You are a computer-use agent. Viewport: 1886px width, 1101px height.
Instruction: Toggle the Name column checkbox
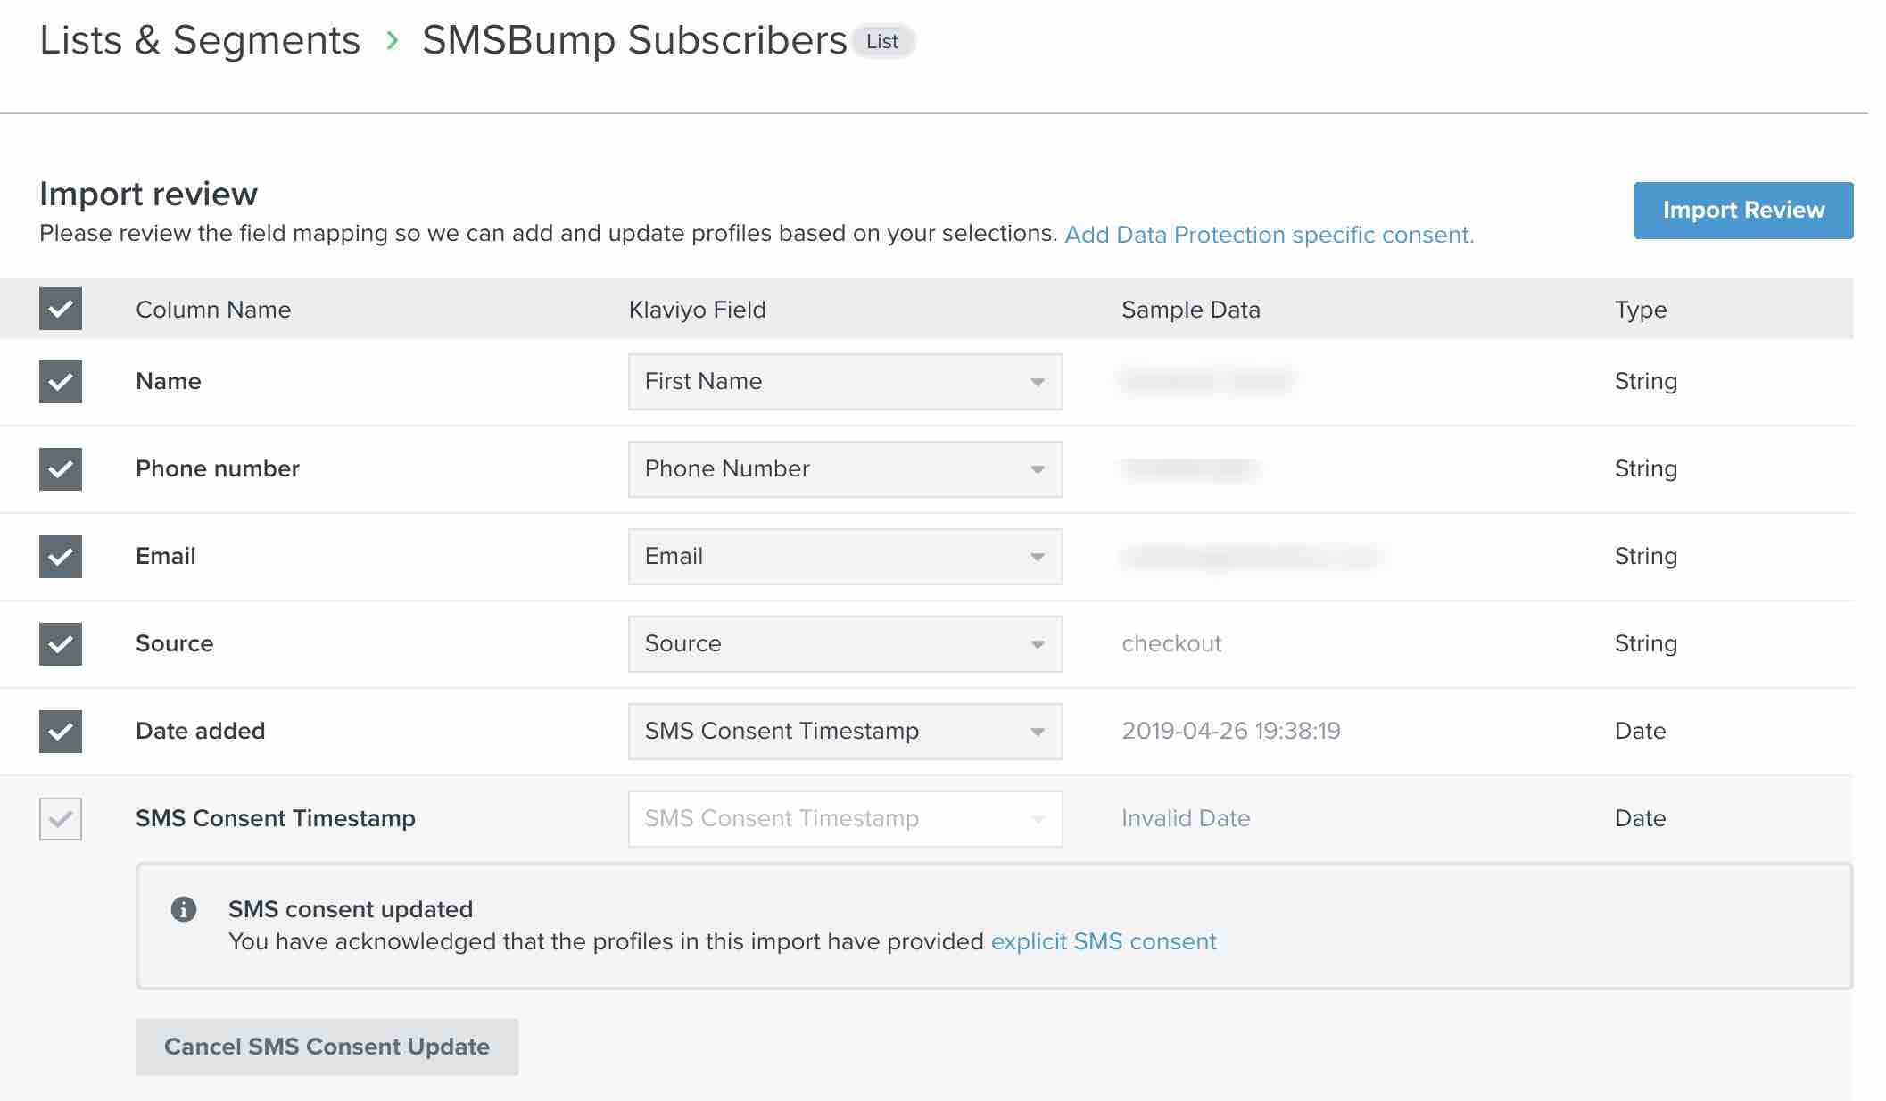(x=61, y=381)
